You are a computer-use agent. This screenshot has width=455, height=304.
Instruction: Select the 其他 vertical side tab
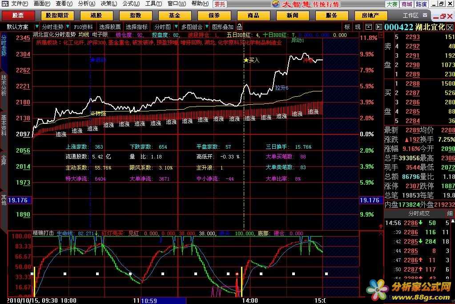pos(4,200)
